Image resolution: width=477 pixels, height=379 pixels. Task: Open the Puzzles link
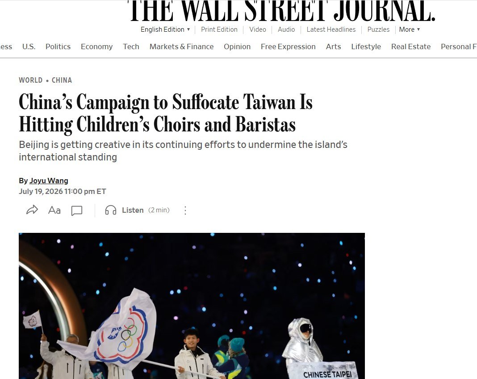pyautogui.click(x=378, y=29)
